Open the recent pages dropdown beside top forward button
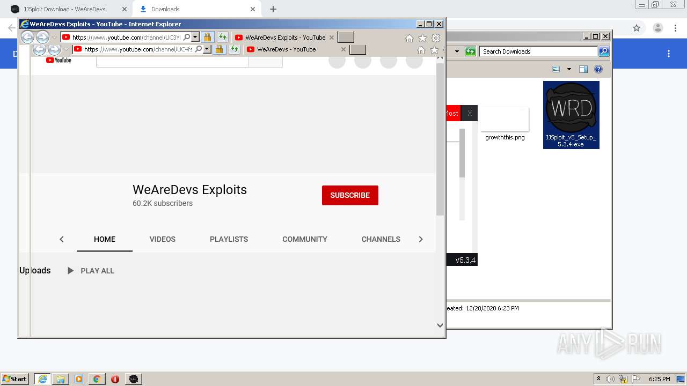 tap(54, 38)
